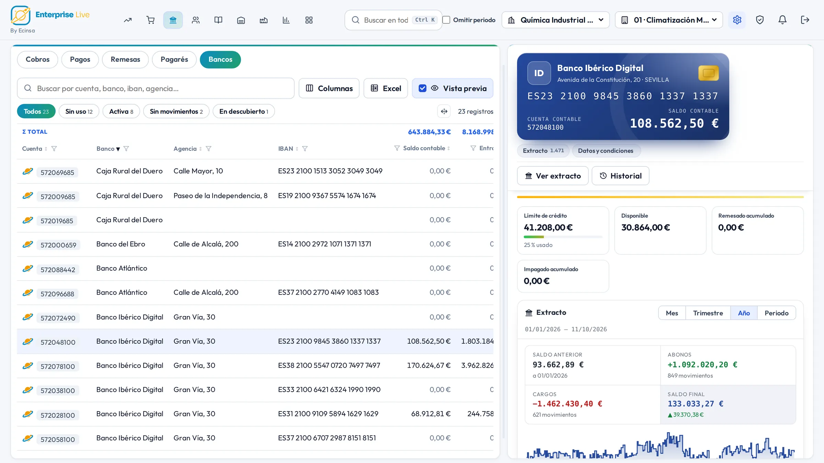Screen dimensions: 824x463
Task: Switch to the Pagarés tab
Action: coord(174,59)
